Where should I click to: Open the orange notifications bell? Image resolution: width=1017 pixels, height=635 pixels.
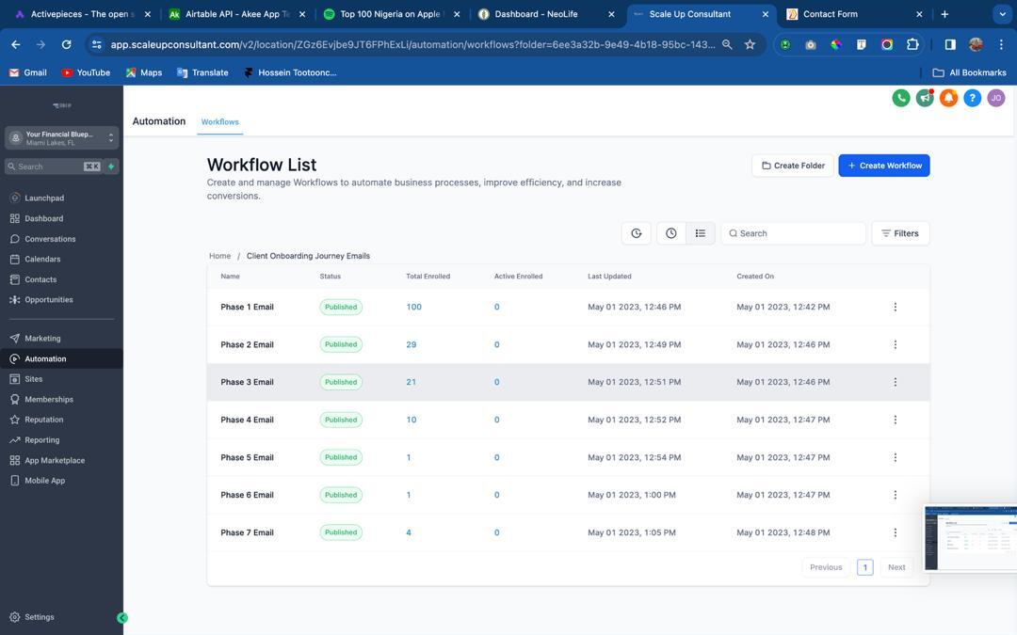click(948, 98)
